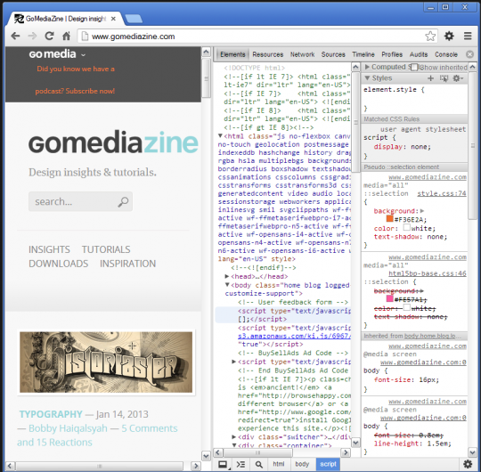Click the search magnifier in the site search box
Screen dimensions: 481x472
pos(123,201)
